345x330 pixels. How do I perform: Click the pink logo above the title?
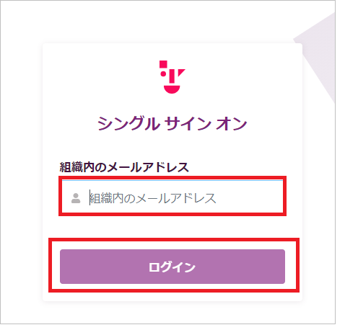pos(172,77)
